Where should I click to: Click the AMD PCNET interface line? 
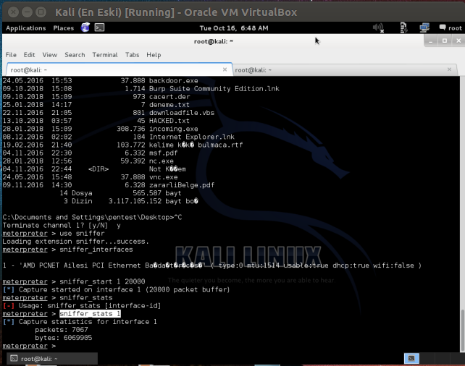[211, 265]
